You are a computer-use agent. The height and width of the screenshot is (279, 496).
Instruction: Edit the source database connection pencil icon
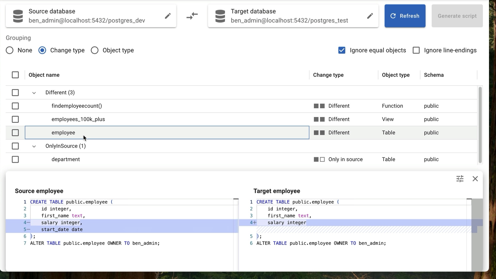[x=168, y=16]
